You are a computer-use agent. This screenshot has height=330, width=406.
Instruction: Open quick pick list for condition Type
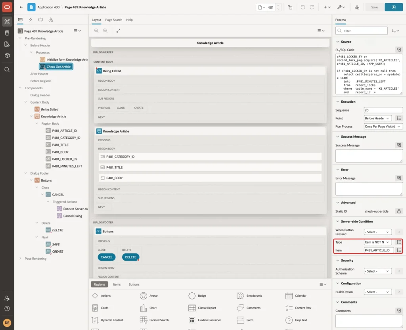point(399,242)
